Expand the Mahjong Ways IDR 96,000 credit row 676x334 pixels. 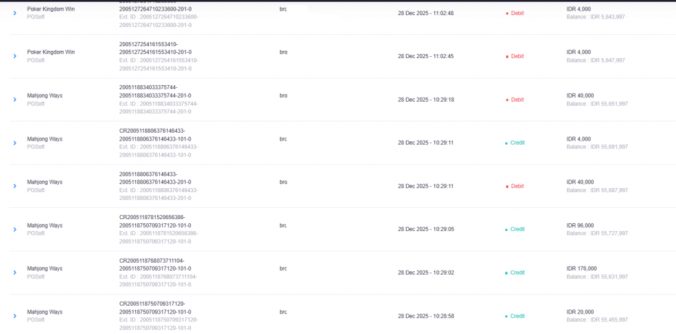click(15, 229)
